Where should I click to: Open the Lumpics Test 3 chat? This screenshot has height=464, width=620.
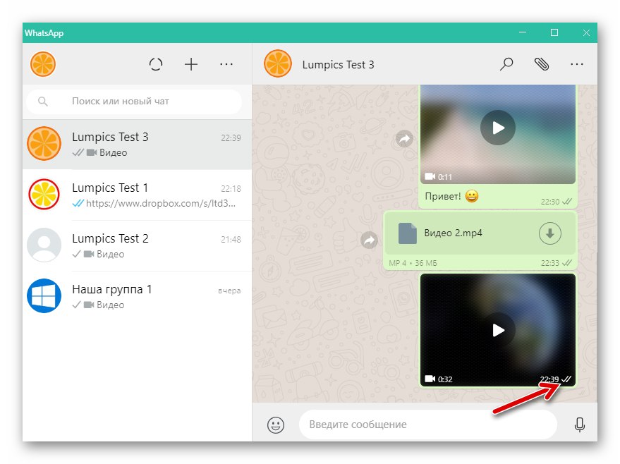click(138, 145)
